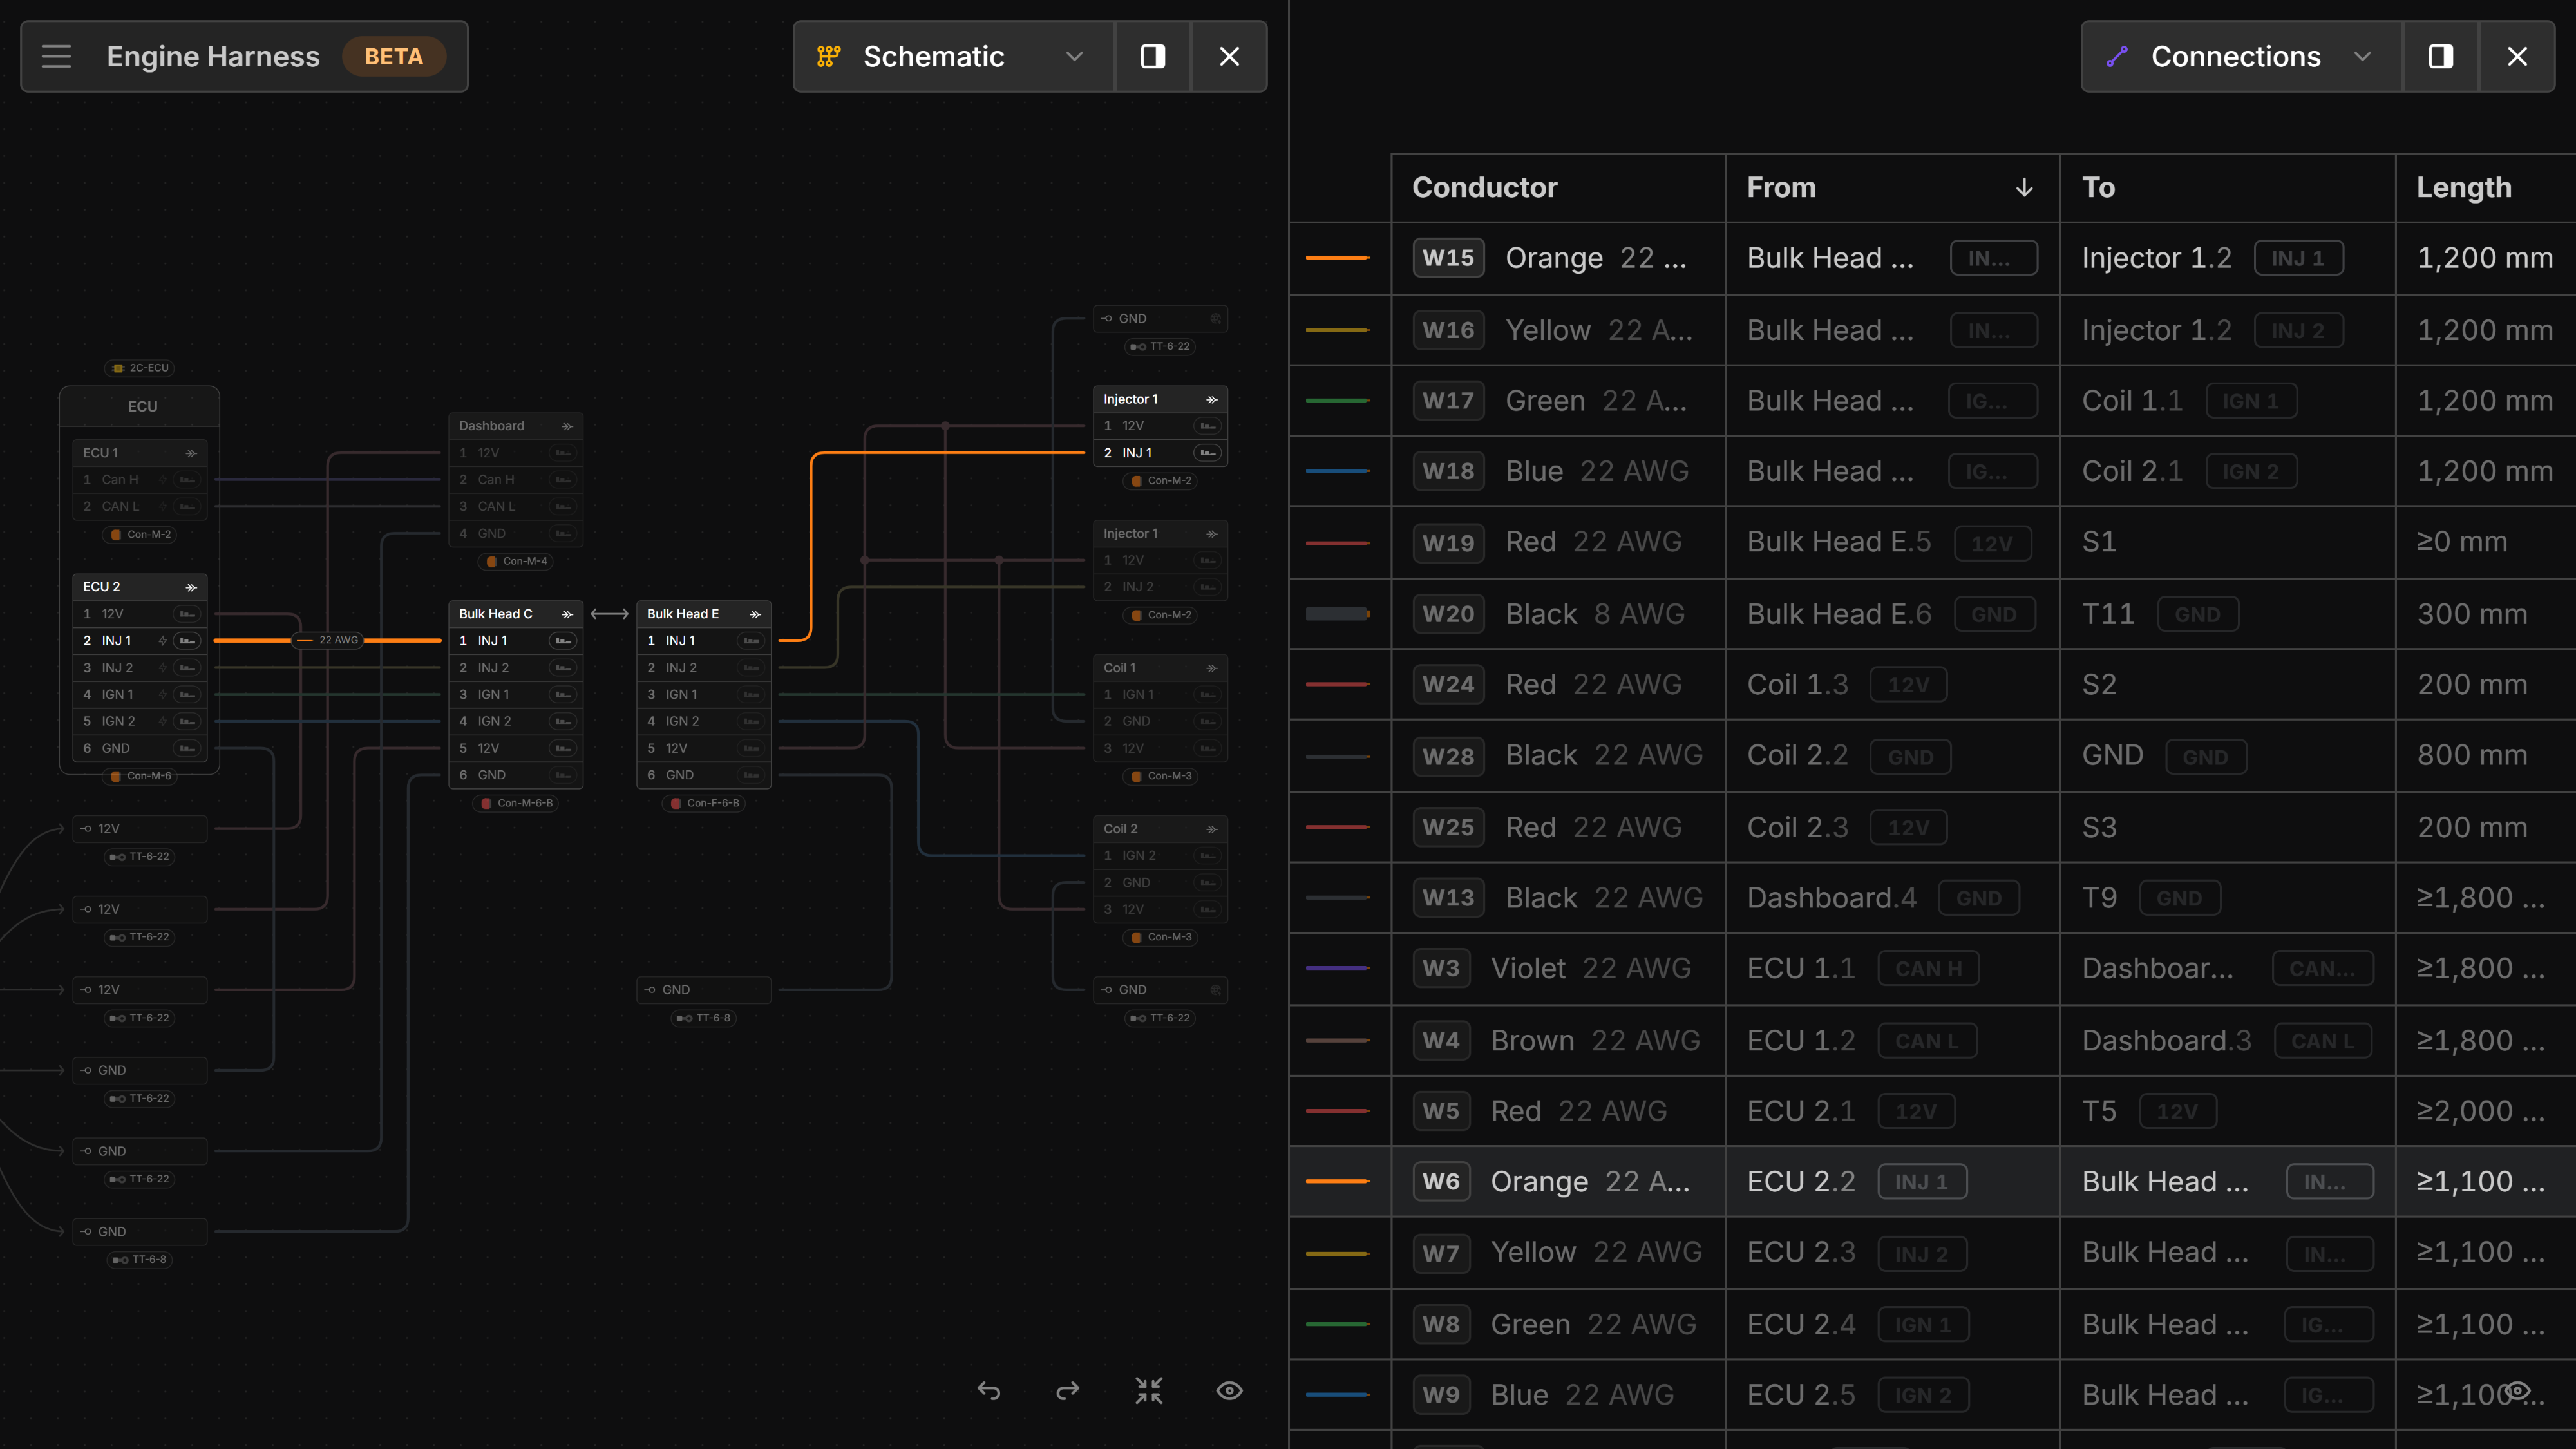Toggle schematic visibility eye icon
This screenshot has height=1449, width=2576.
(x=1229, y=1390)
